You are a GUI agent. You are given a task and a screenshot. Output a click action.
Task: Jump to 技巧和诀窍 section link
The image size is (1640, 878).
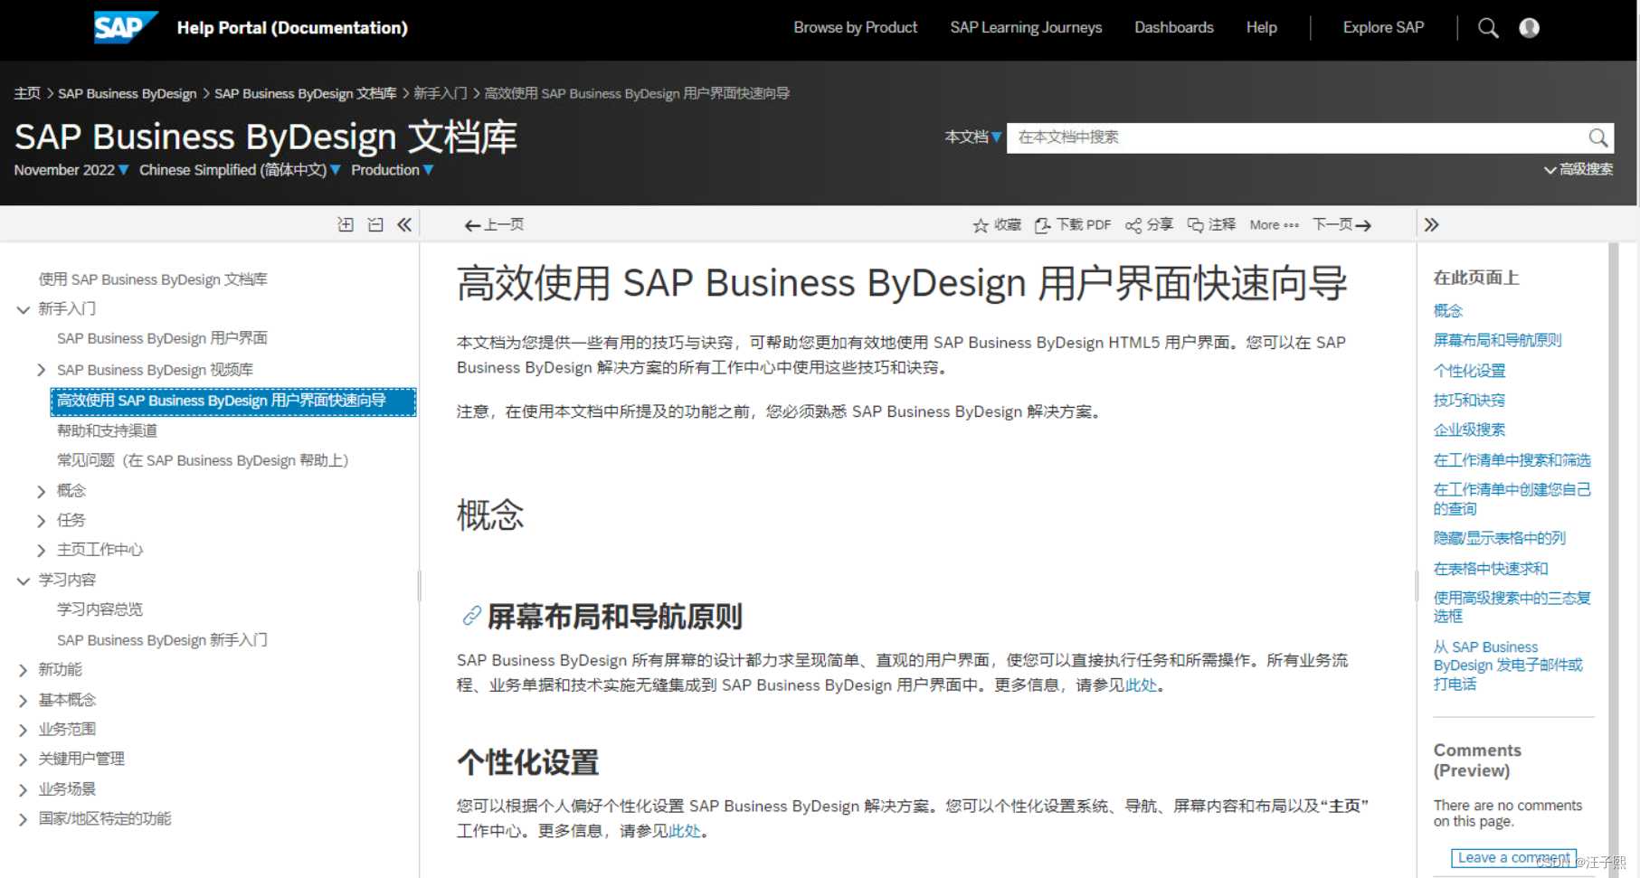point(1469,400)
